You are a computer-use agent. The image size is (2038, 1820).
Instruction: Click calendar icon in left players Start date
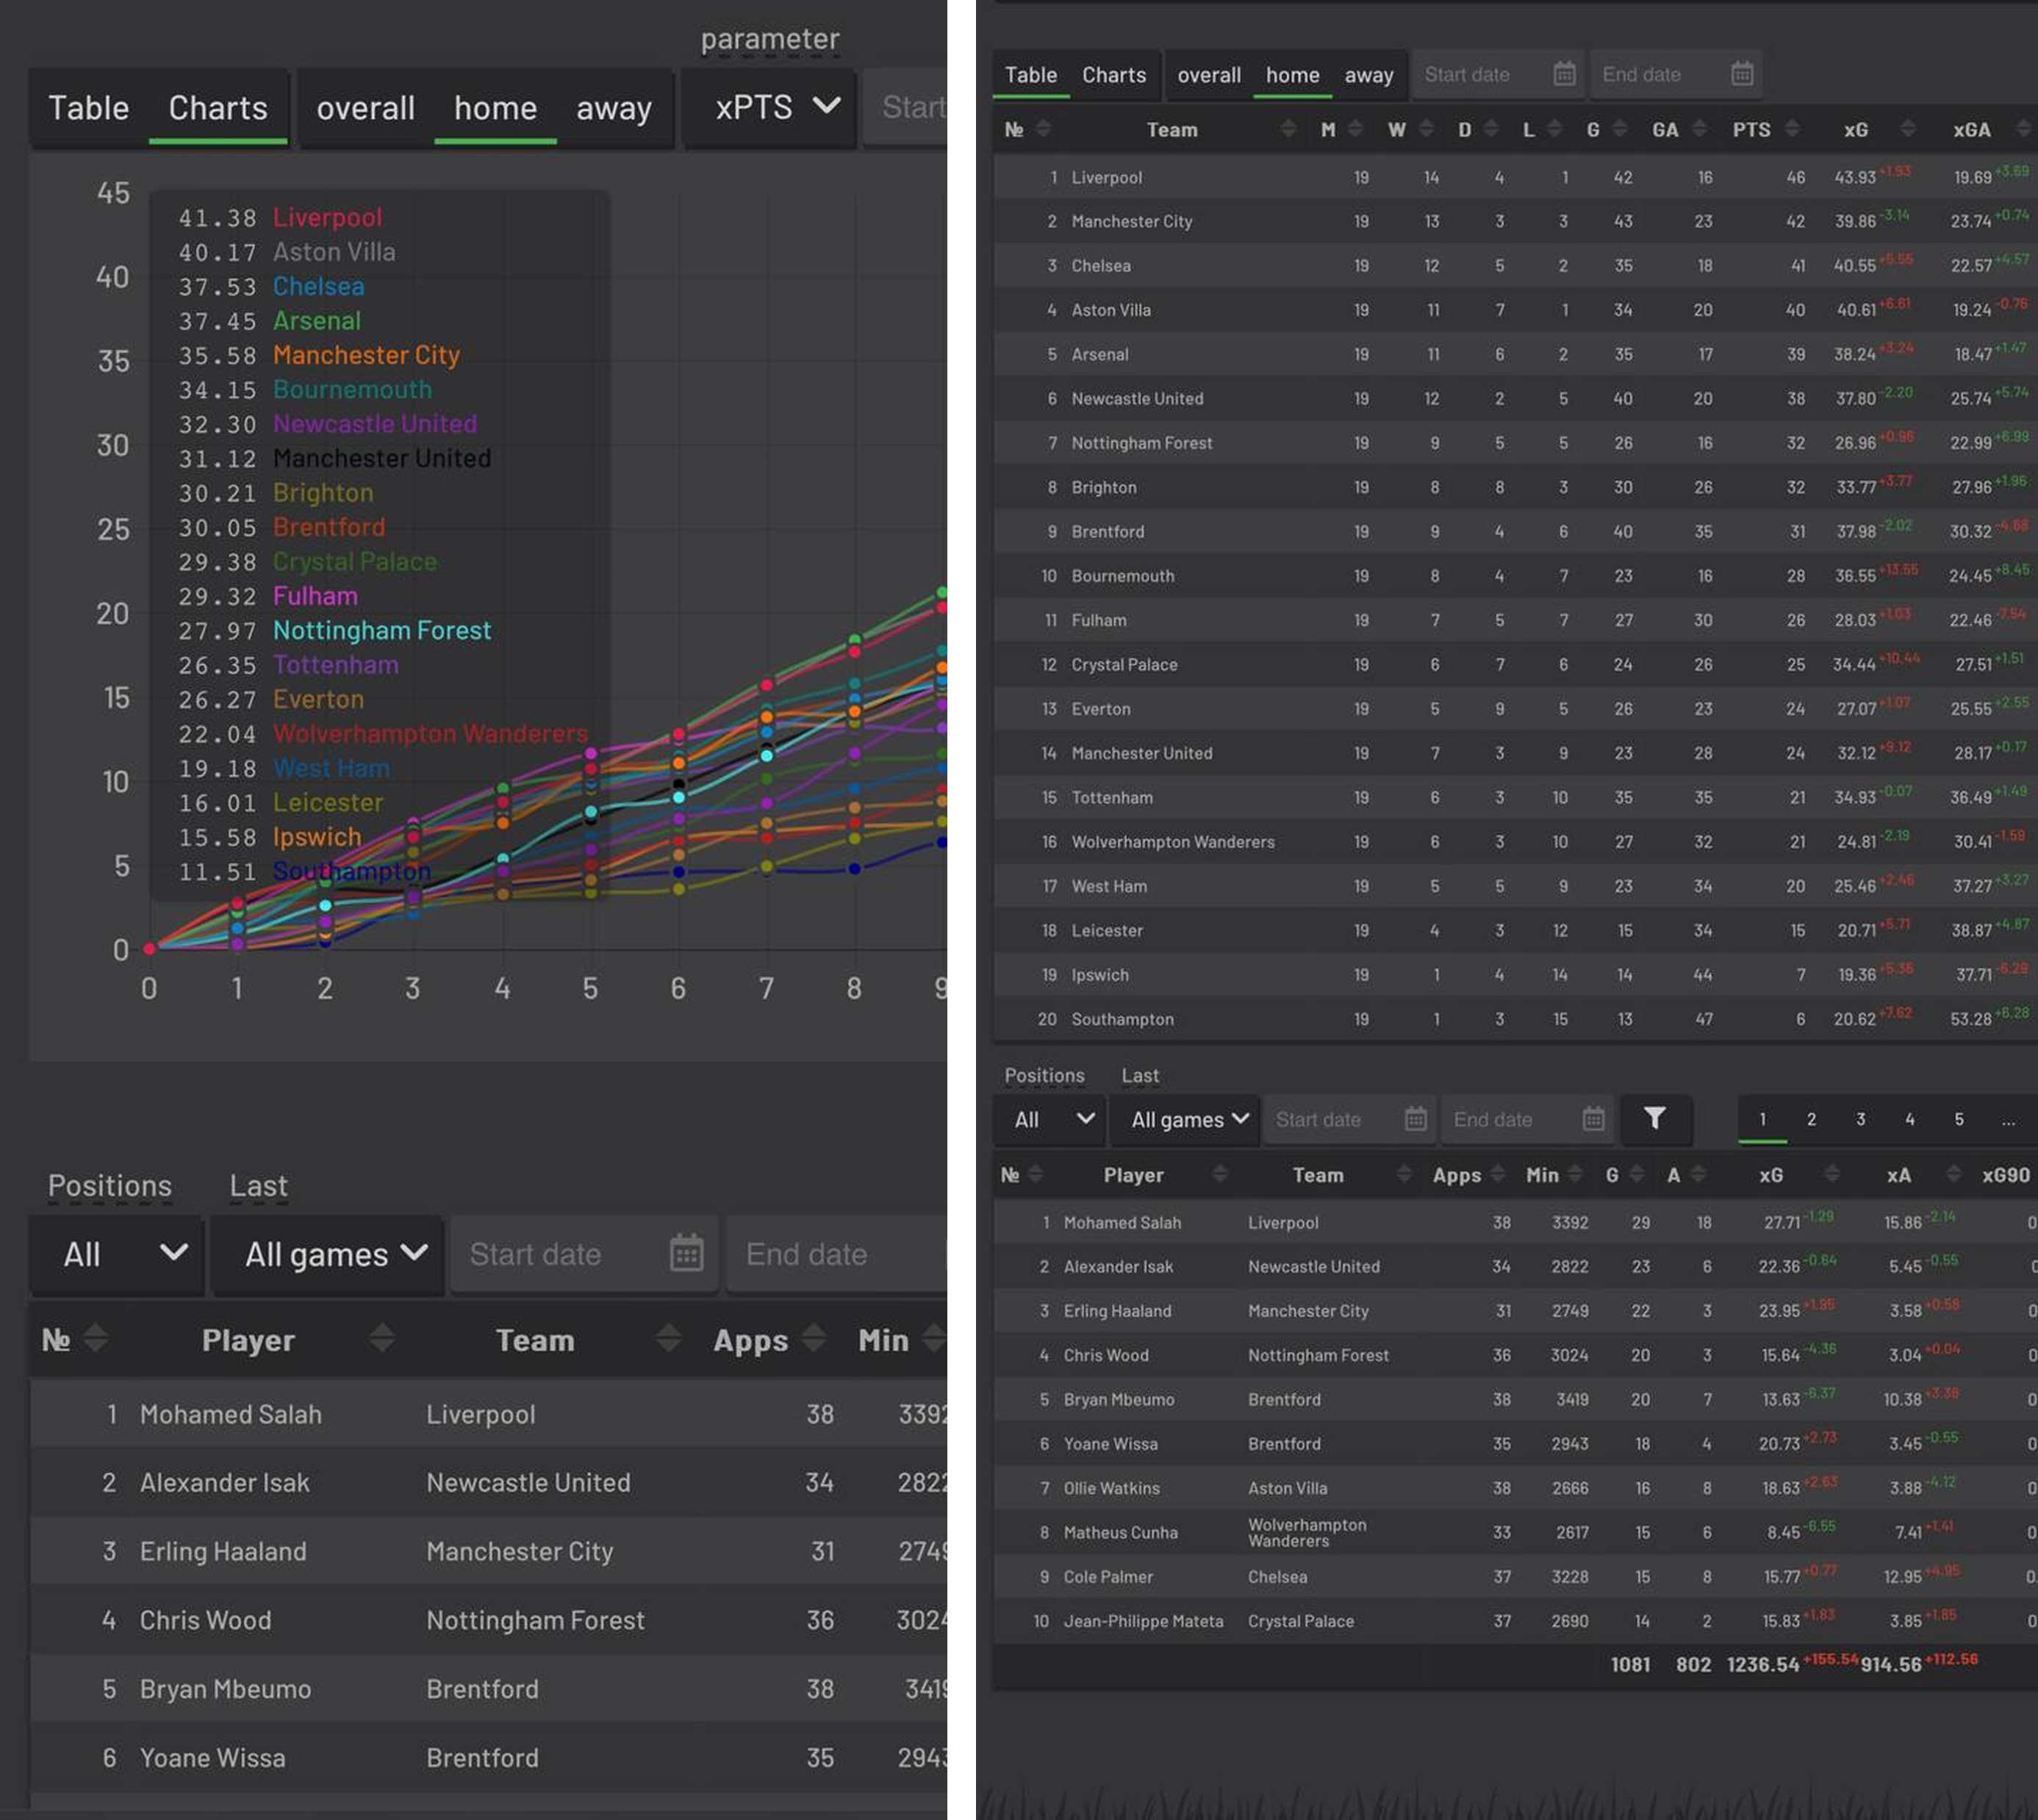tap(686, 1254)
